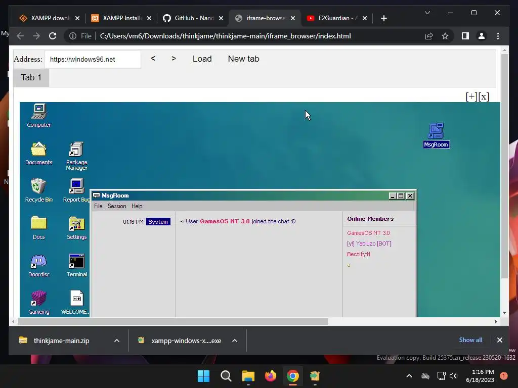Viewport: 518px width, 388px height.
Task: Click the [x] close frame link
Action: (x=483, y=96)
